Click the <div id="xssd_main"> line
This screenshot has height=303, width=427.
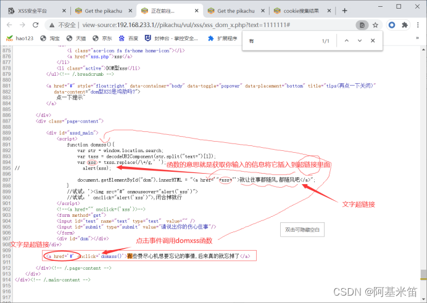click(72, 133)
